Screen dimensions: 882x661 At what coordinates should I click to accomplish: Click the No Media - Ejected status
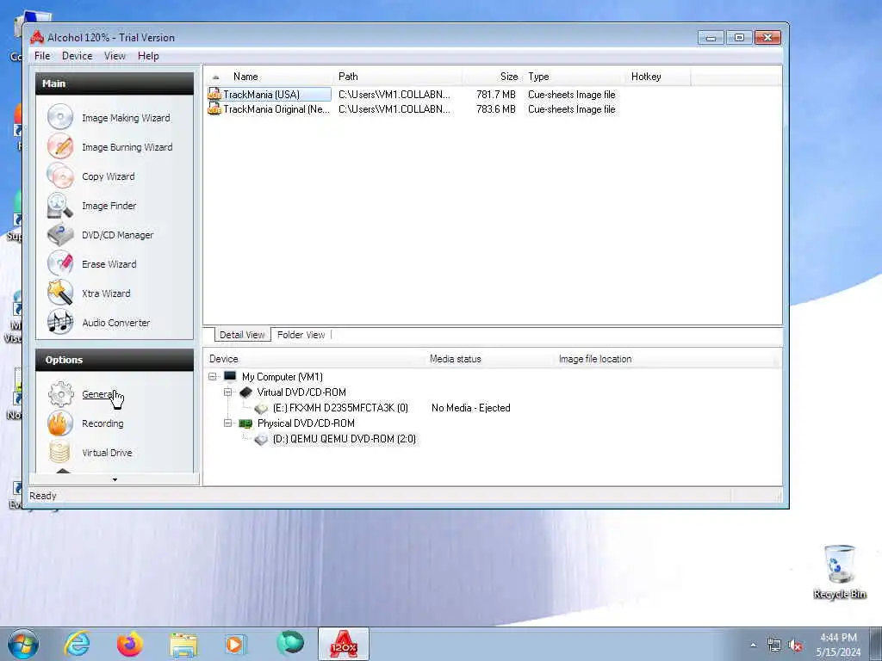pos(471,408)
